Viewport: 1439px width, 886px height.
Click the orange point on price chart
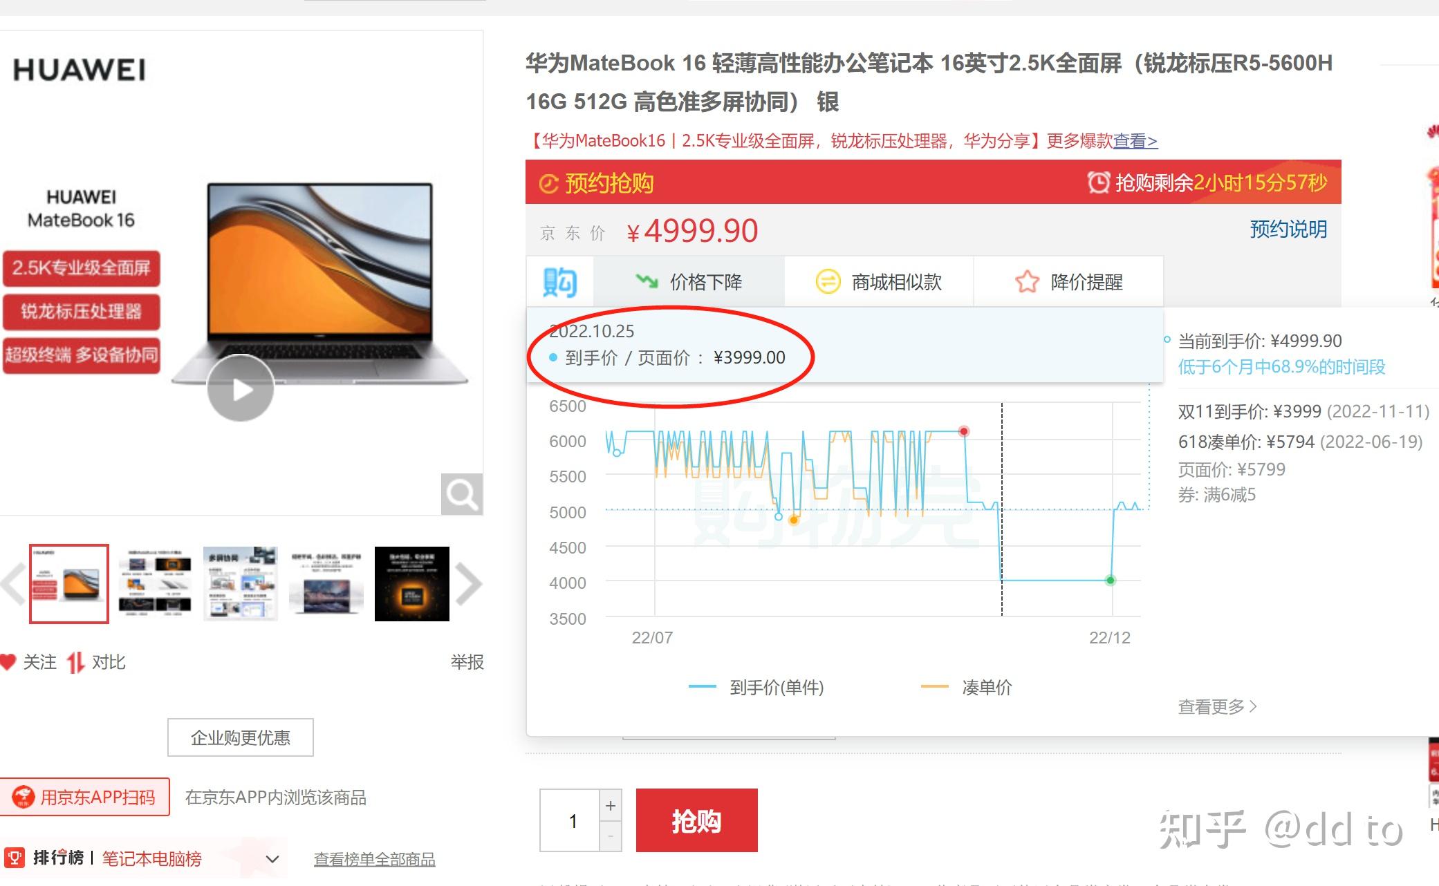[794, 520]
